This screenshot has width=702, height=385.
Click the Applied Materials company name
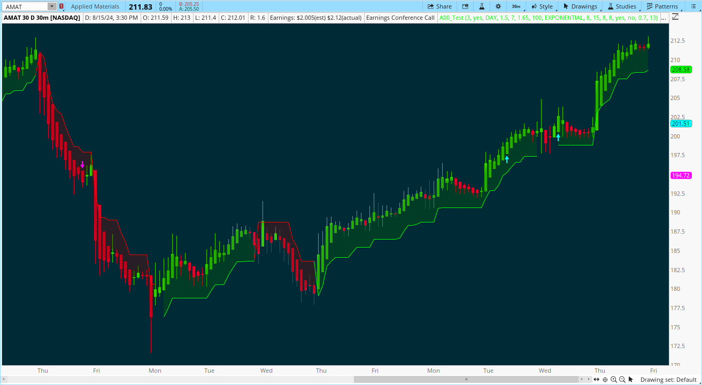95,6
